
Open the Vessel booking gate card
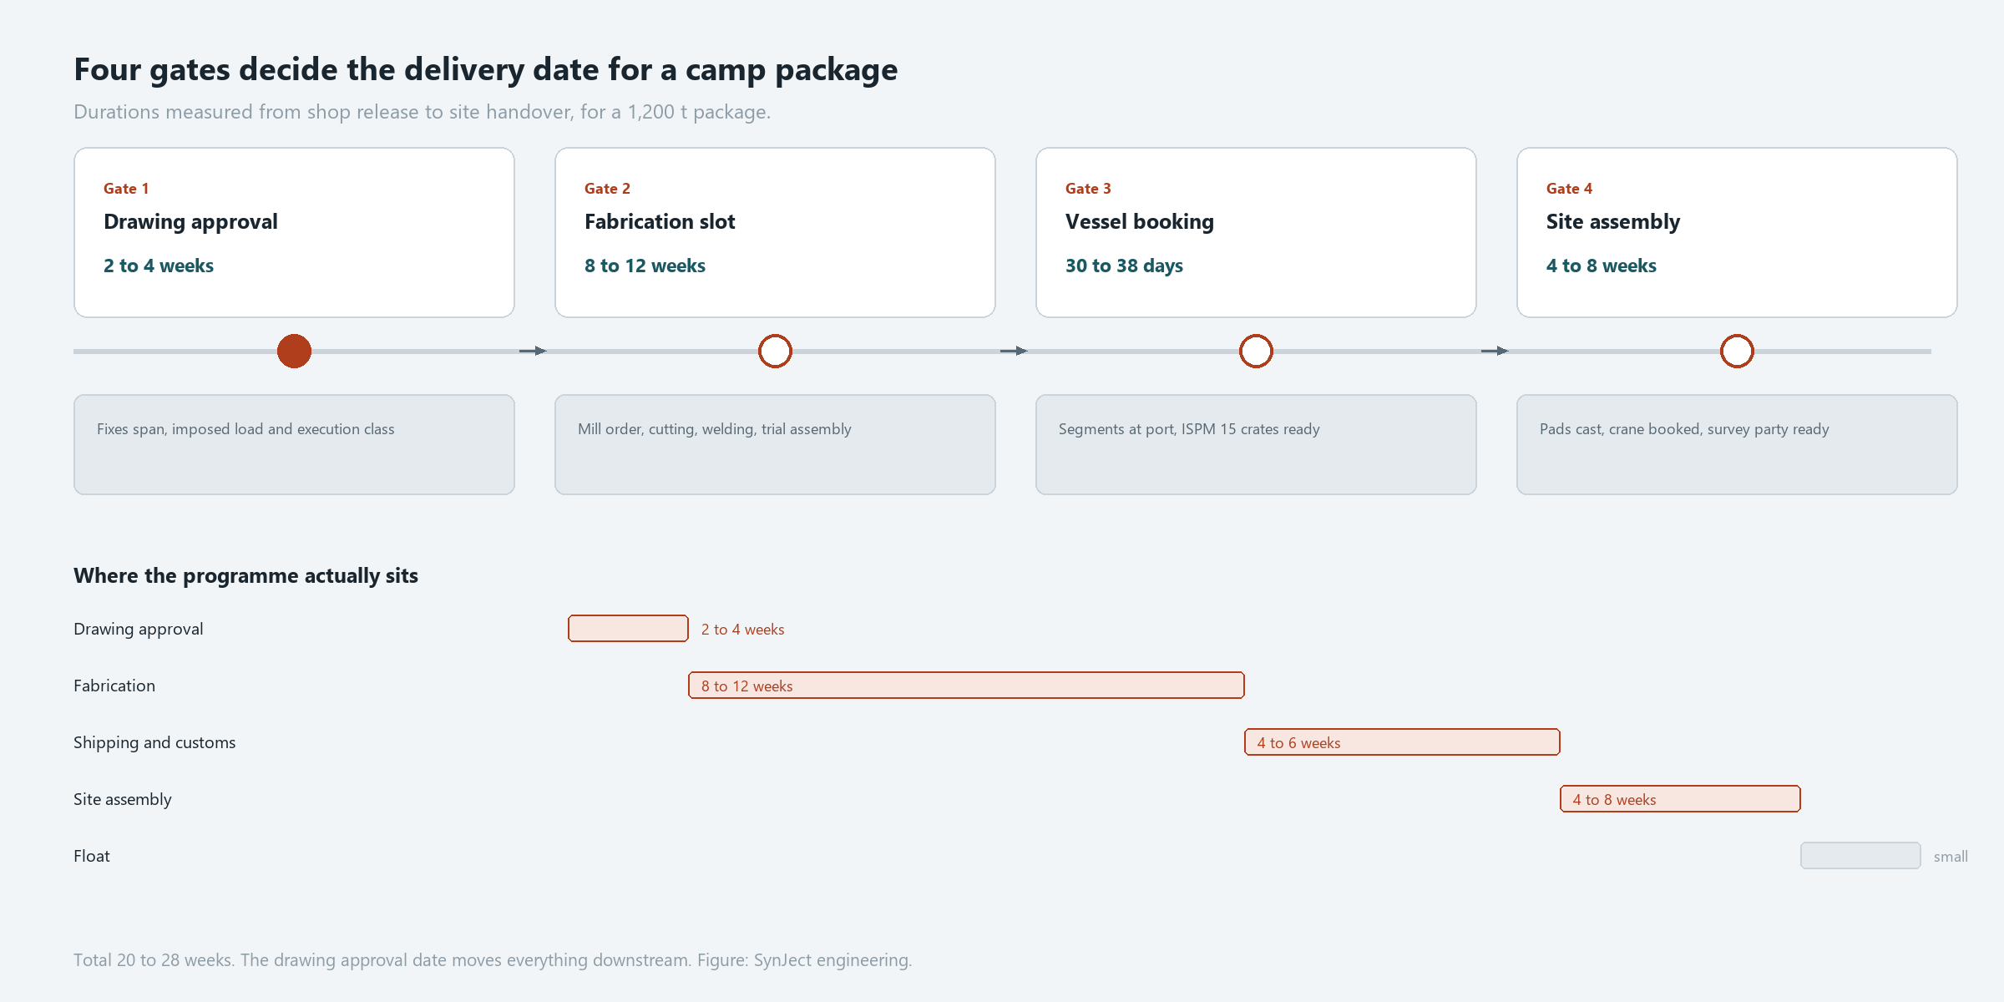1256,232
